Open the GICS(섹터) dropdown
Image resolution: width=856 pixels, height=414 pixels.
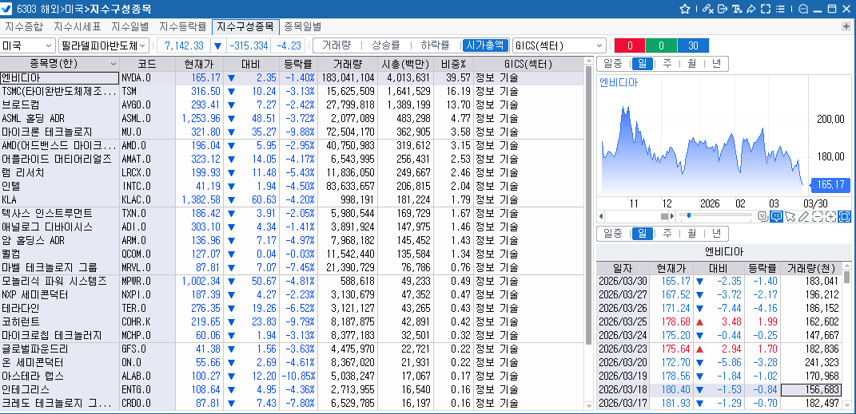pos(559,45)
